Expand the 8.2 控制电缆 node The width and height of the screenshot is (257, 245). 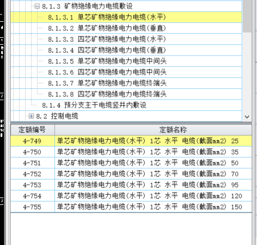pyautogui.click(x=31, y=116)
